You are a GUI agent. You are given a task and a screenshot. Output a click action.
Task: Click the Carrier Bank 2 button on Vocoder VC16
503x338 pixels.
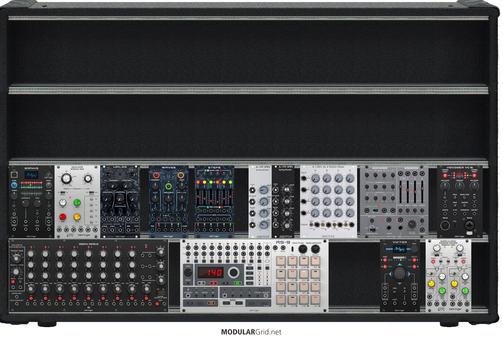pos(474,175)
